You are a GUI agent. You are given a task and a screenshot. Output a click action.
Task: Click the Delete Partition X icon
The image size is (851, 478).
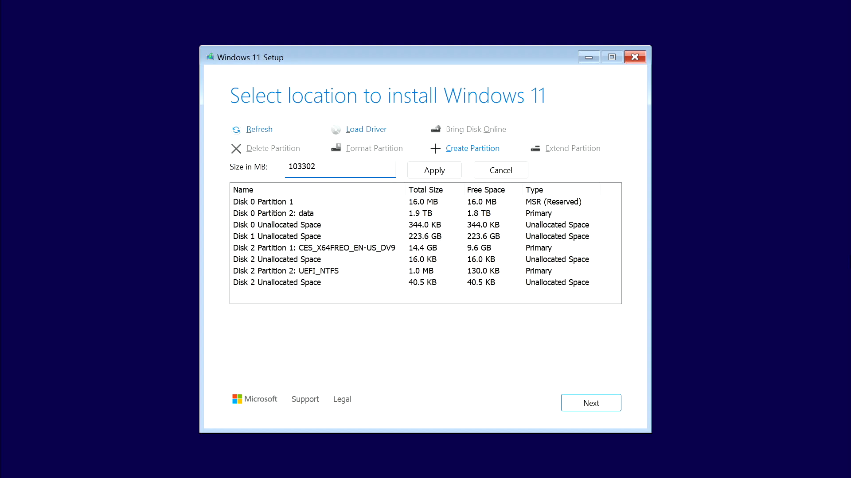[x=236, y=149]
